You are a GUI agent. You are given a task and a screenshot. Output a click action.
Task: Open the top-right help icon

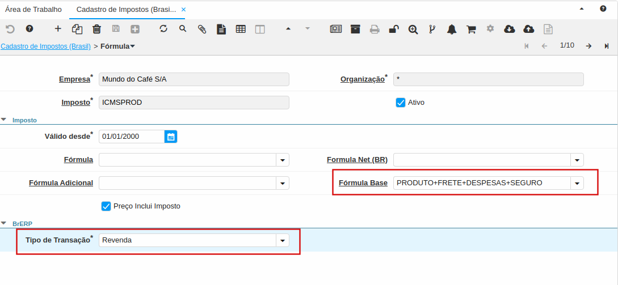[603, 8]
